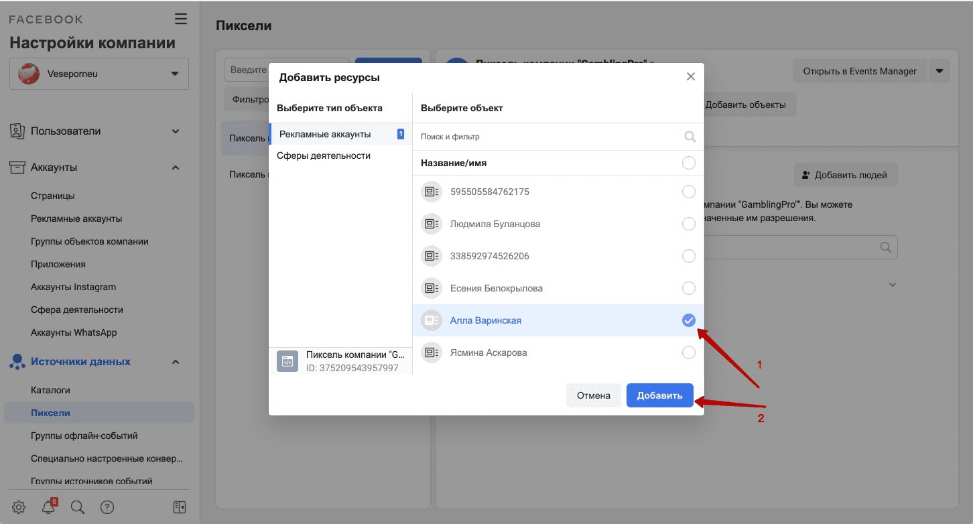This screenshot has height=524, width=973.
Task: Click ad account icon beside Людмила Буланцова
Action: [432, 224]
